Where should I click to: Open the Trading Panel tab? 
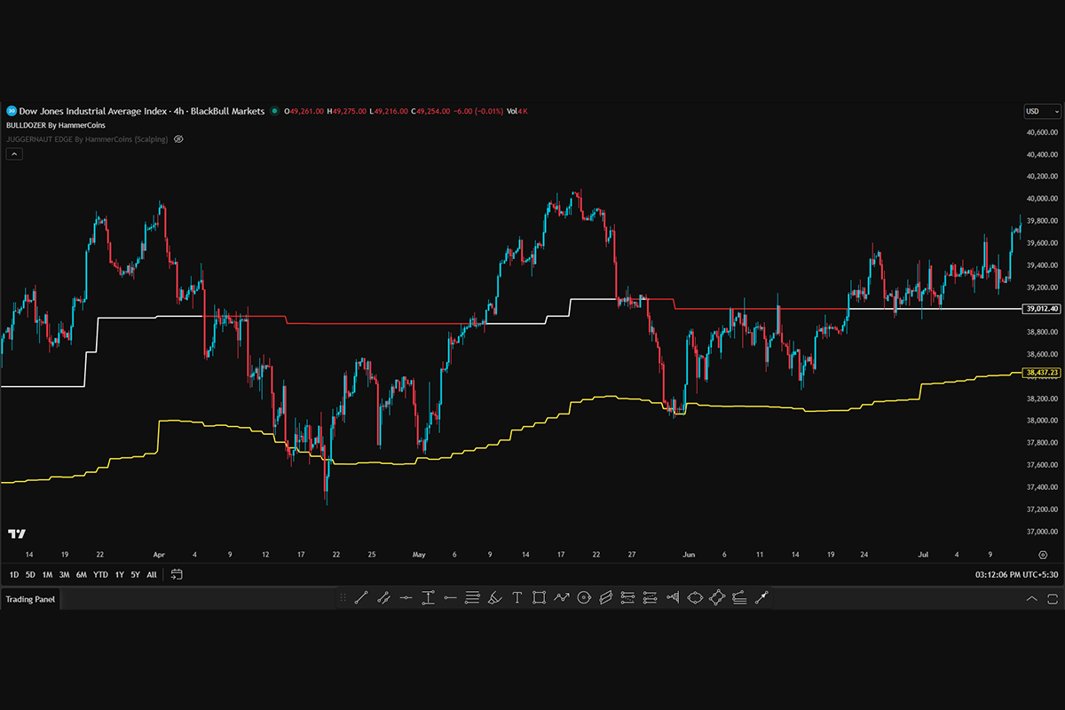click(x=30, y=599)
